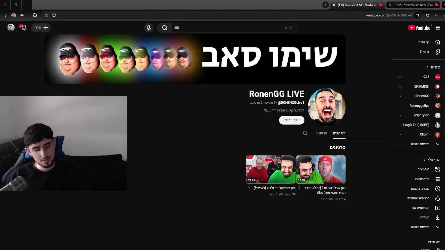Open the Liked videos thumbs-up icon

pyautogui.click(x=438, y=198)
